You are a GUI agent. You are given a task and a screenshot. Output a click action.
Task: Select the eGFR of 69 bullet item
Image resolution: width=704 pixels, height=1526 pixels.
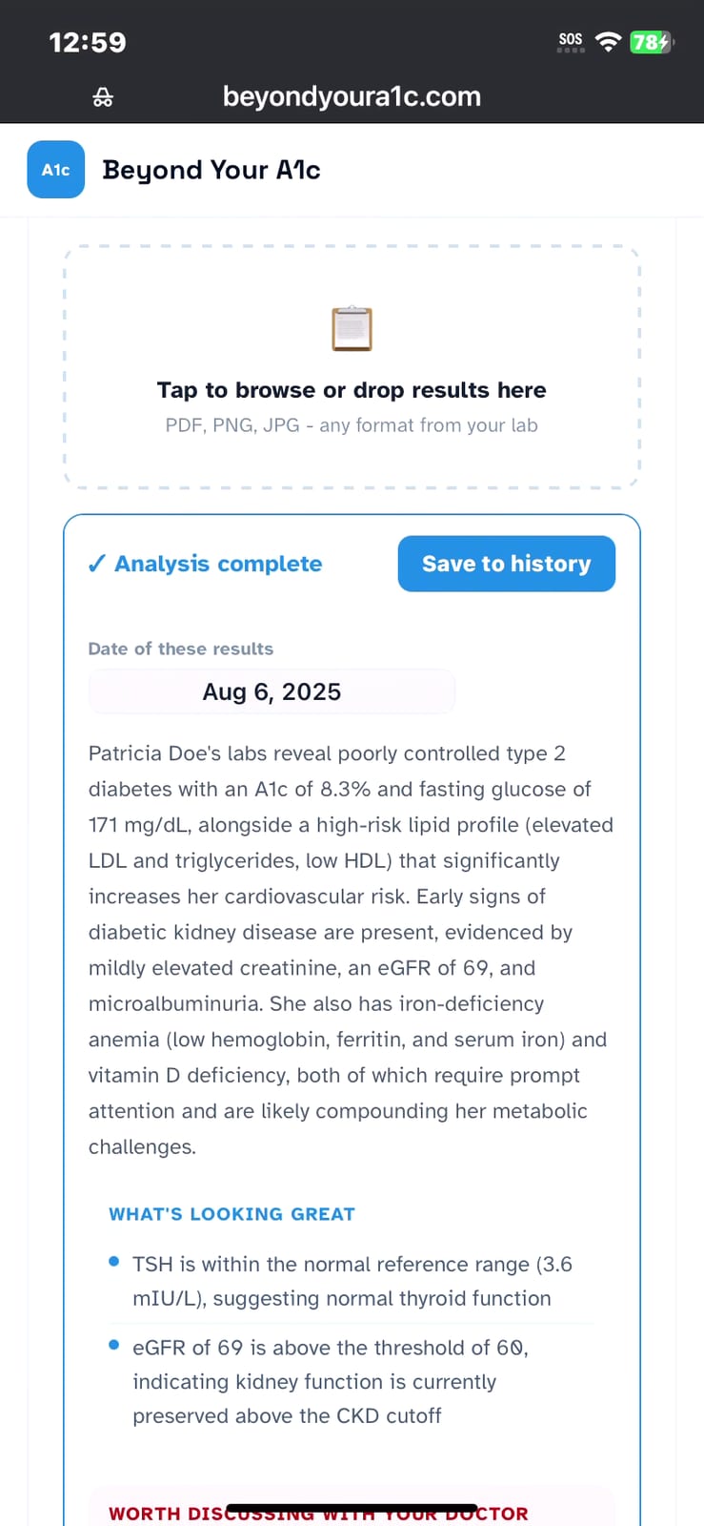(x=352, y=1381)
